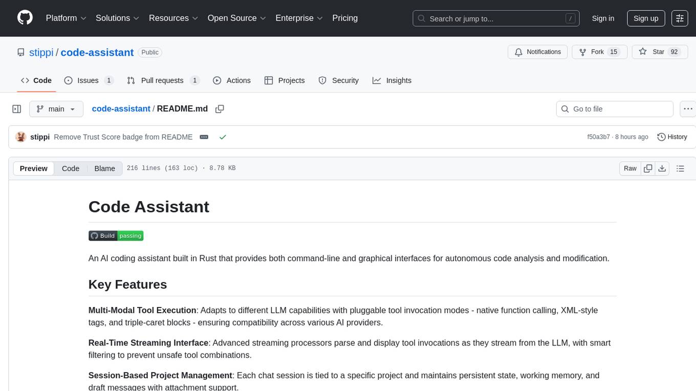Select the Blame view
696x391 pixels.
point(105,168)
